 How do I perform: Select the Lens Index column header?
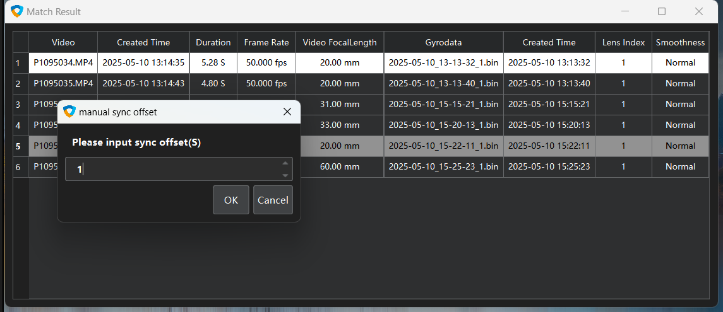624,42
